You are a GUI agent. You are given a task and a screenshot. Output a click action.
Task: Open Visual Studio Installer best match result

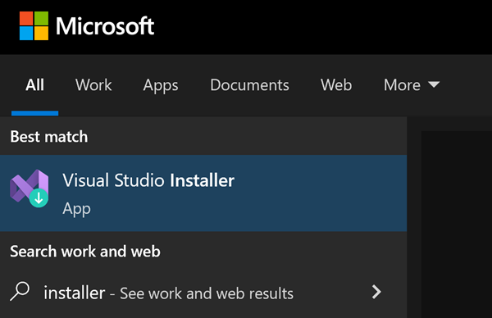point(203,193)
